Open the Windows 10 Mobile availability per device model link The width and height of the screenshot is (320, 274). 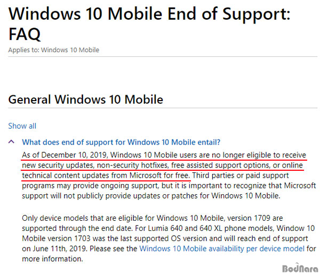click(222, 248)
